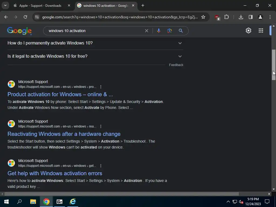Click the scroll up arrow
This screenshot has height=207, width=276.
[274, 26]
